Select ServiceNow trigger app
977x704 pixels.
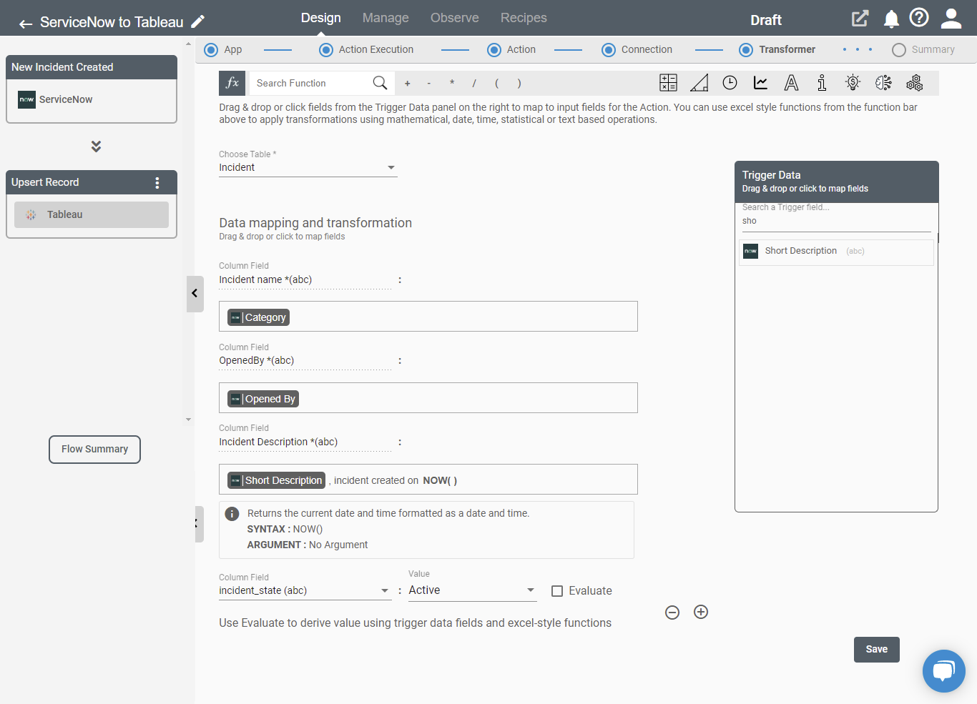point(92,100)
